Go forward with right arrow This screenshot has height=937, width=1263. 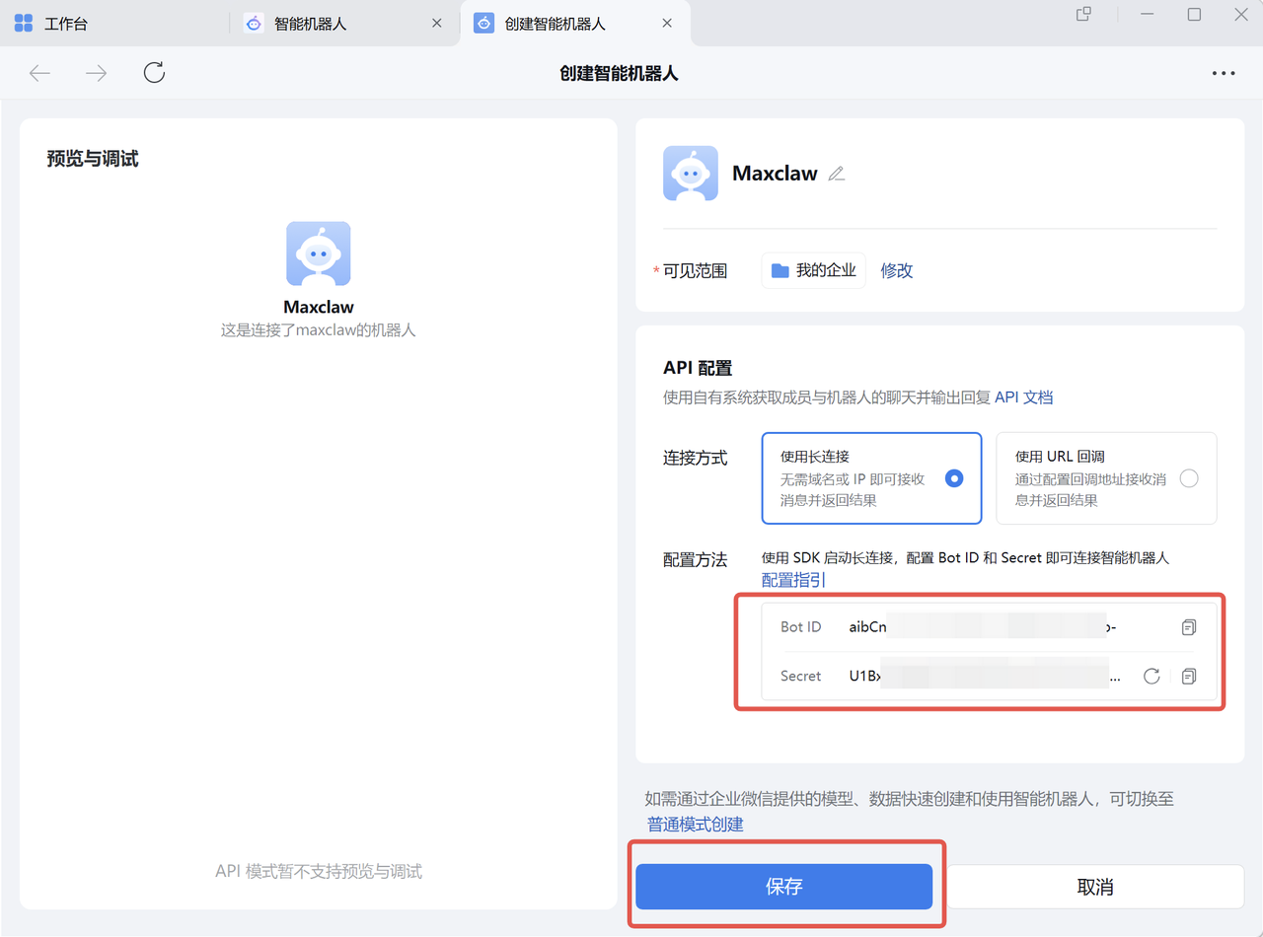(97, 73)
